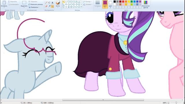Pick the black color swatch
This screenshot has width=185, height=104.
(x=115, y=1)
